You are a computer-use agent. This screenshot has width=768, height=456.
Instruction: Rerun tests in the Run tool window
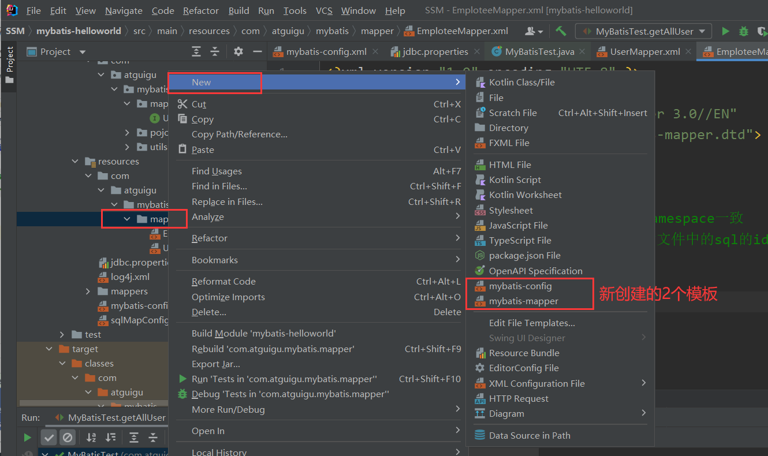click(x=27, y=437)
